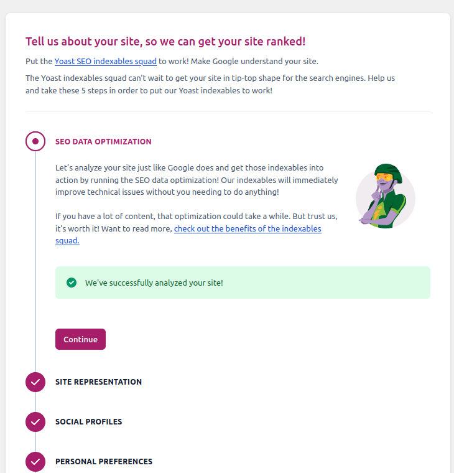Viewport: 454px width, 473px height.
Task: Open the Yoast SEO indexables squad link
Action: (x=106, y=61)
